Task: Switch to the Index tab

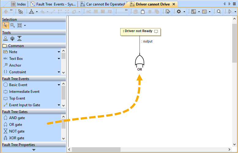Action: [18, 4]
